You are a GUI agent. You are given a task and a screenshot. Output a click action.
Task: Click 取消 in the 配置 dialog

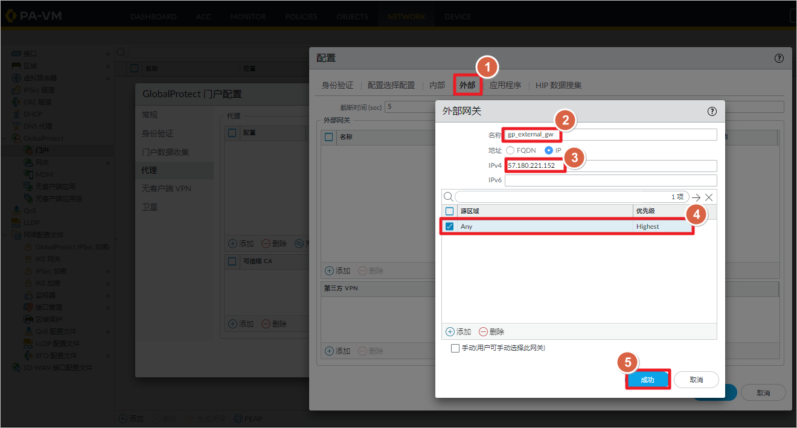pyautogui.click(x=763, y=392)
